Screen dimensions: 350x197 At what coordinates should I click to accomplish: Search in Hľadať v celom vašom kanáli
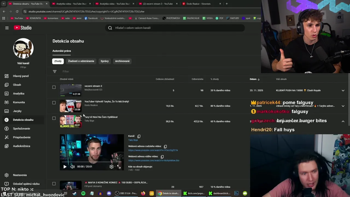pyautogui.click(x=175, y=28)
